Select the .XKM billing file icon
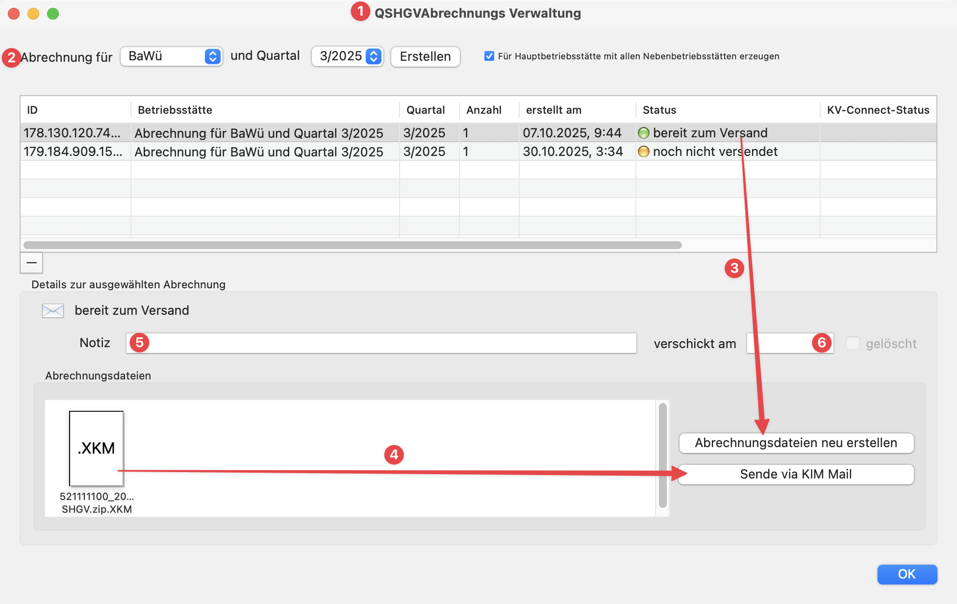The height and width of the screenshot is (604, 957). [x=97, y=449]
